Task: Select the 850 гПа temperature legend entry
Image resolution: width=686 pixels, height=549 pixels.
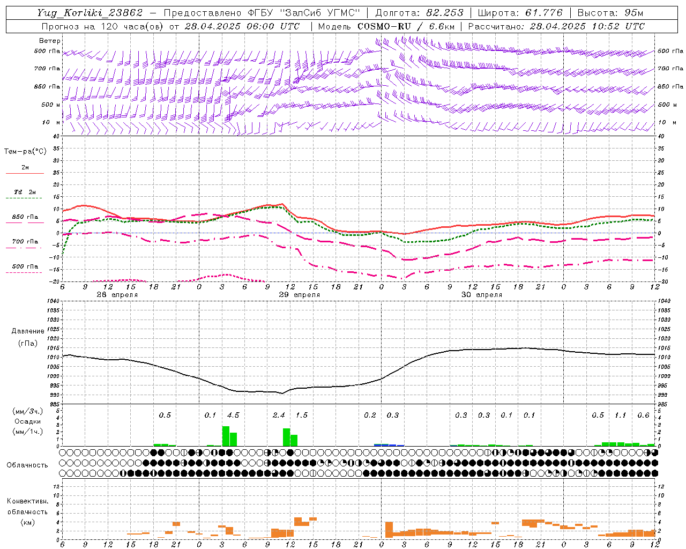Action: point(25,217)
